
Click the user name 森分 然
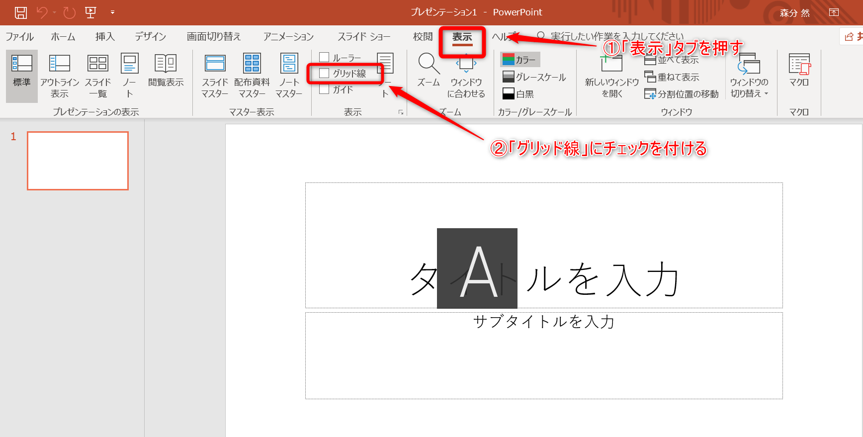tap(794, 13)
